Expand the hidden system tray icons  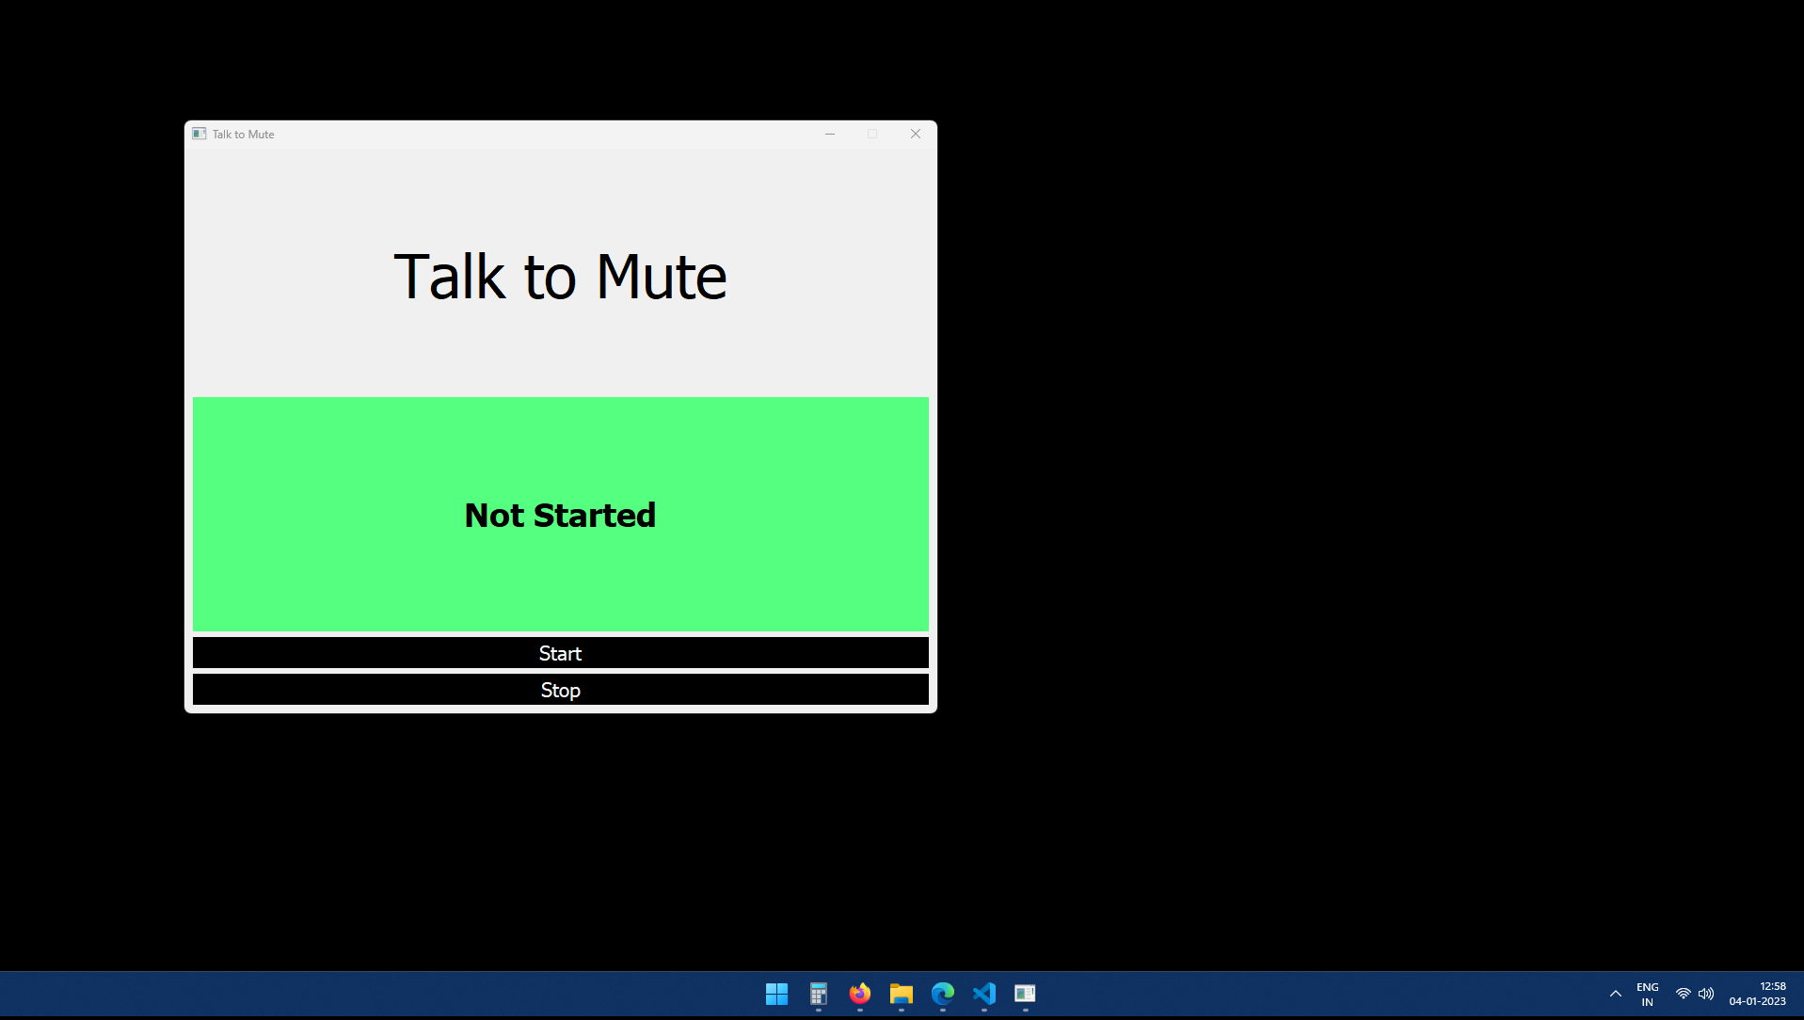(x=1615, y=994)
